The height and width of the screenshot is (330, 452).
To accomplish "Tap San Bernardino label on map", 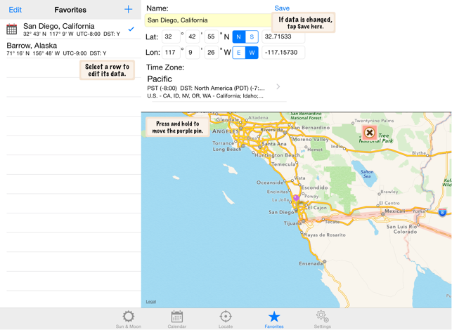I will click(x=310, y=128).
